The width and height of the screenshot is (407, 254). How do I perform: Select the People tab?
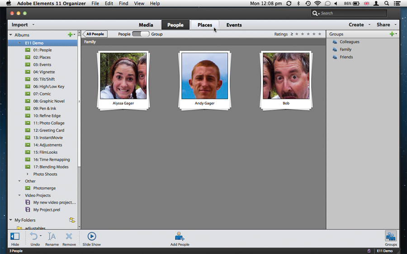(x=175, y=25)
